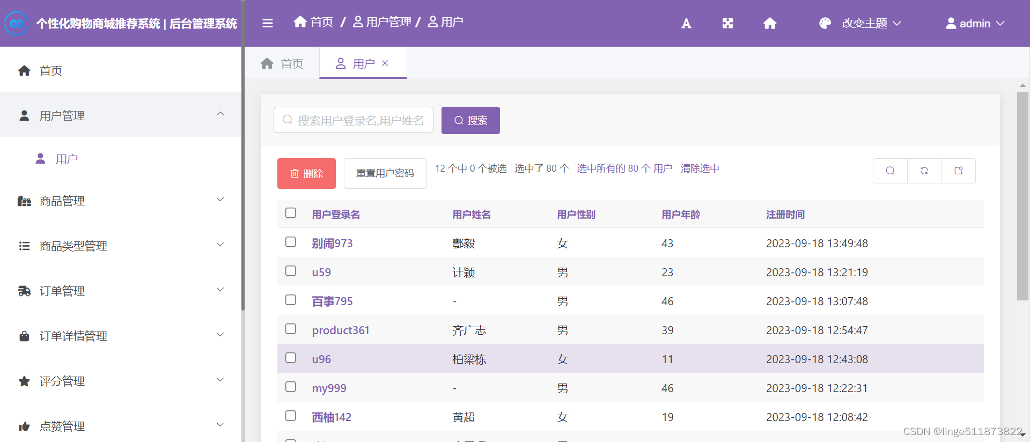Toggle fullscreen with the expand icon
The image size is (1030, 442).
(727, 23)
